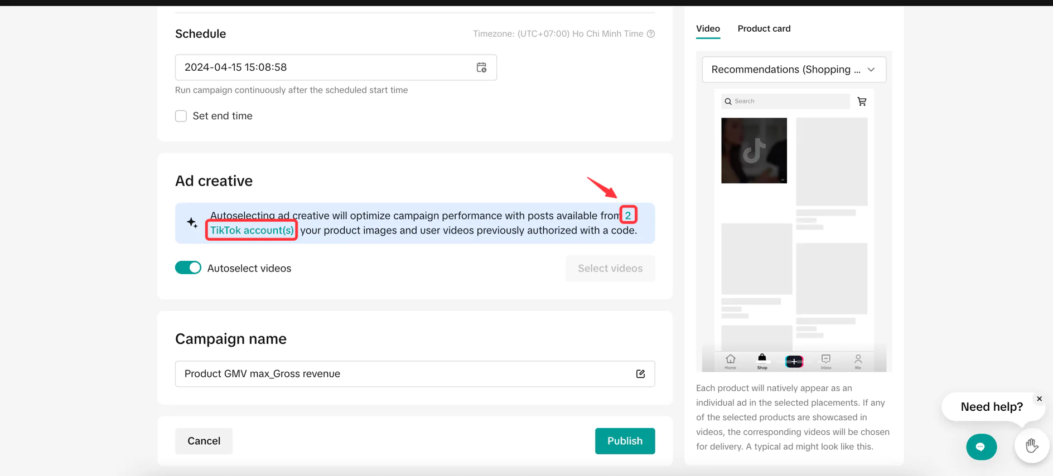Enable the Set end time checkbox
The width and height of the screenshot is (1053, 476).
(181, 116)
